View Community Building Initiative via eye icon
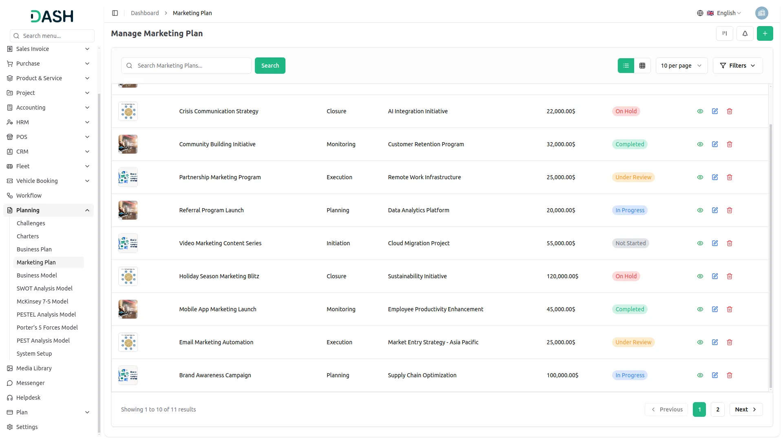The image size is (783, 440). pos(700,144)
